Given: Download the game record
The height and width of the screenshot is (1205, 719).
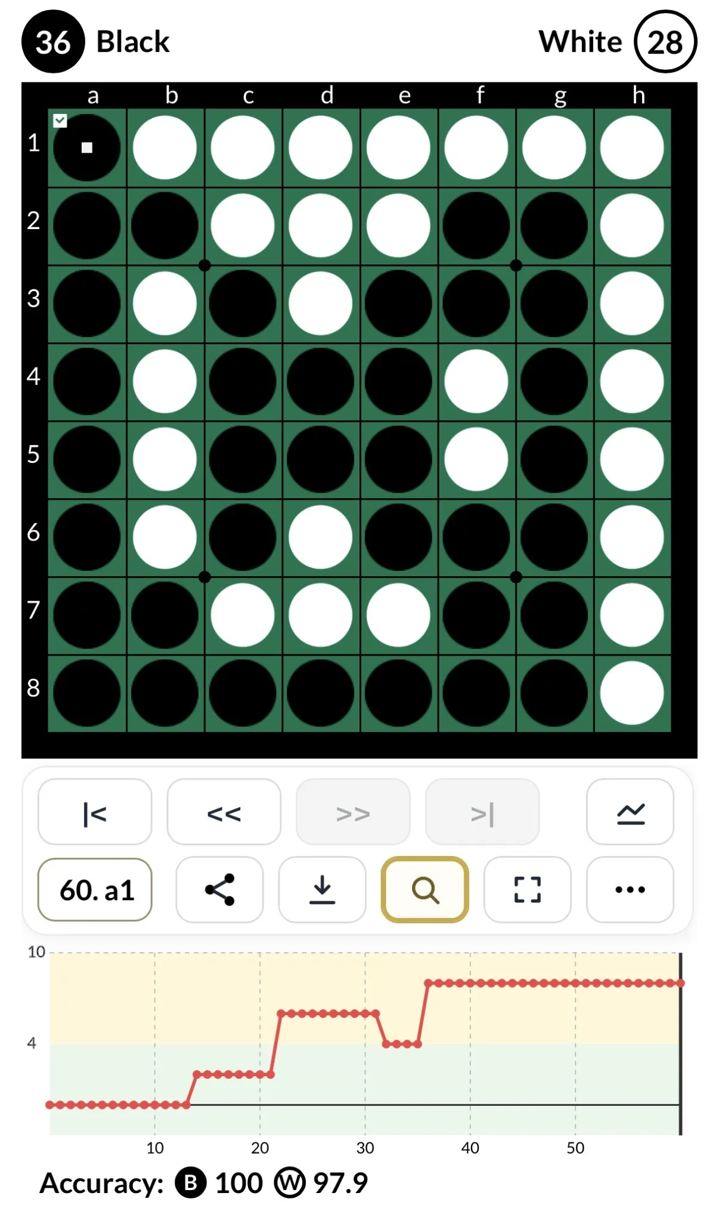Looking at the screenshot, I should [x=322, y=890].
